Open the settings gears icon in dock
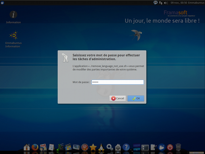Image resolution: width=205 pixels, height=154 pixels. point(110,147)
